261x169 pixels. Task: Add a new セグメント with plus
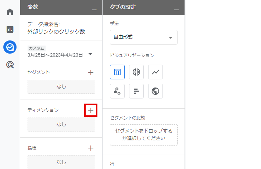pos(91,72)
